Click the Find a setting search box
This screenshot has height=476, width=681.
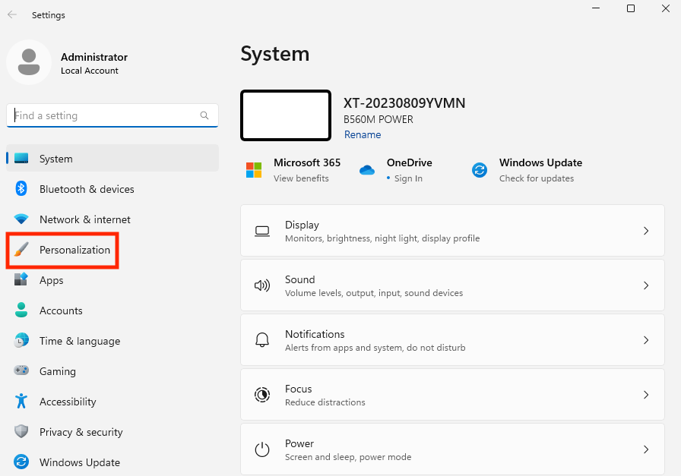click(x=112, y=115)
